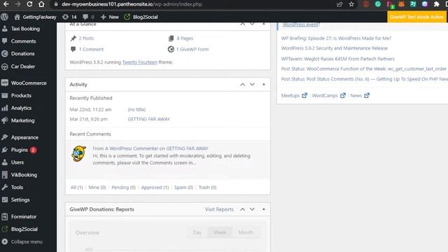Open 1 GiveWP Form link

(x=192, y=50)
